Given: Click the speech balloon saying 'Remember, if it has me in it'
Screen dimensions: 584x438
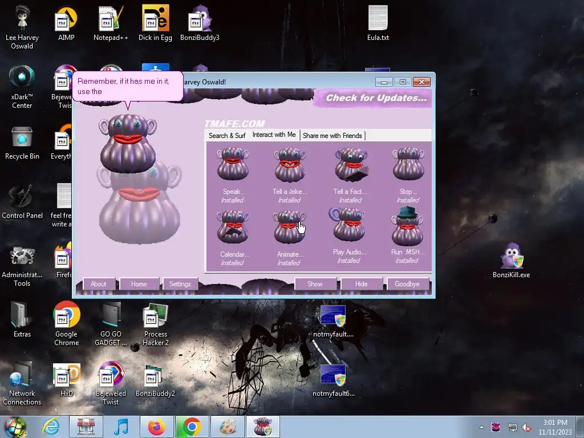Looking at the screenshot, I should (127, 87).
